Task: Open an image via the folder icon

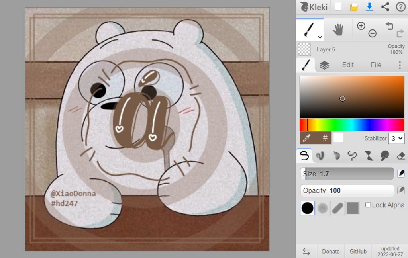Action: [x=354, y=7]
